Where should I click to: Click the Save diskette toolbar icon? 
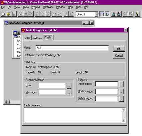[14, 14]
